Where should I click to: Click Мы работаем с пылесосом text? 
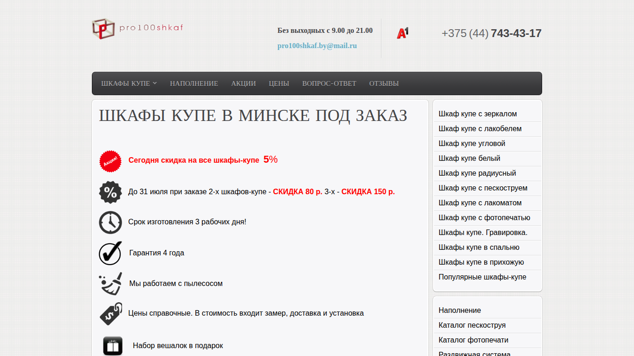click(x=176, y=284)
